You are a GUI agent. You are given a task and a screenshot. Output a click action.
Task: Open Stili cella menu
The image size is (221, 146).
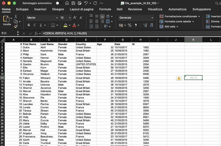169,27
